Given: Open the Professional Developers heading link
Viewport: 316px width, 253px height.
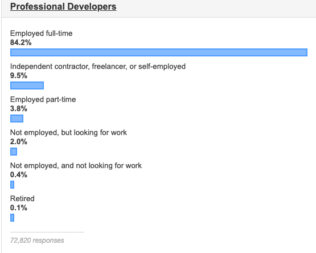Looking at the screenshot, I should [x=63, y=6].
